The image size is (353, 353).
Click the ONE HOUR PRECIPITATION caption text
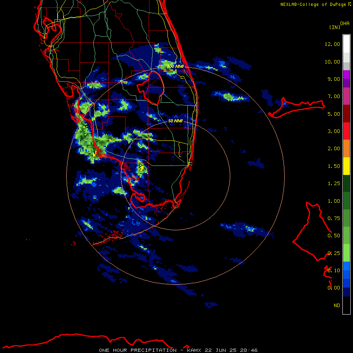click(138, 350)
